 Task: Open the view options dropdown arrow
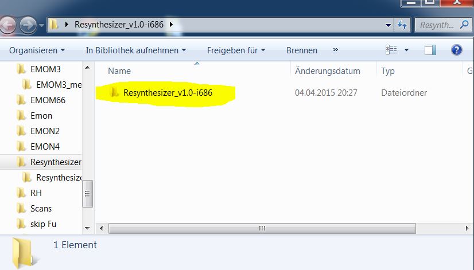coord(407,50)
